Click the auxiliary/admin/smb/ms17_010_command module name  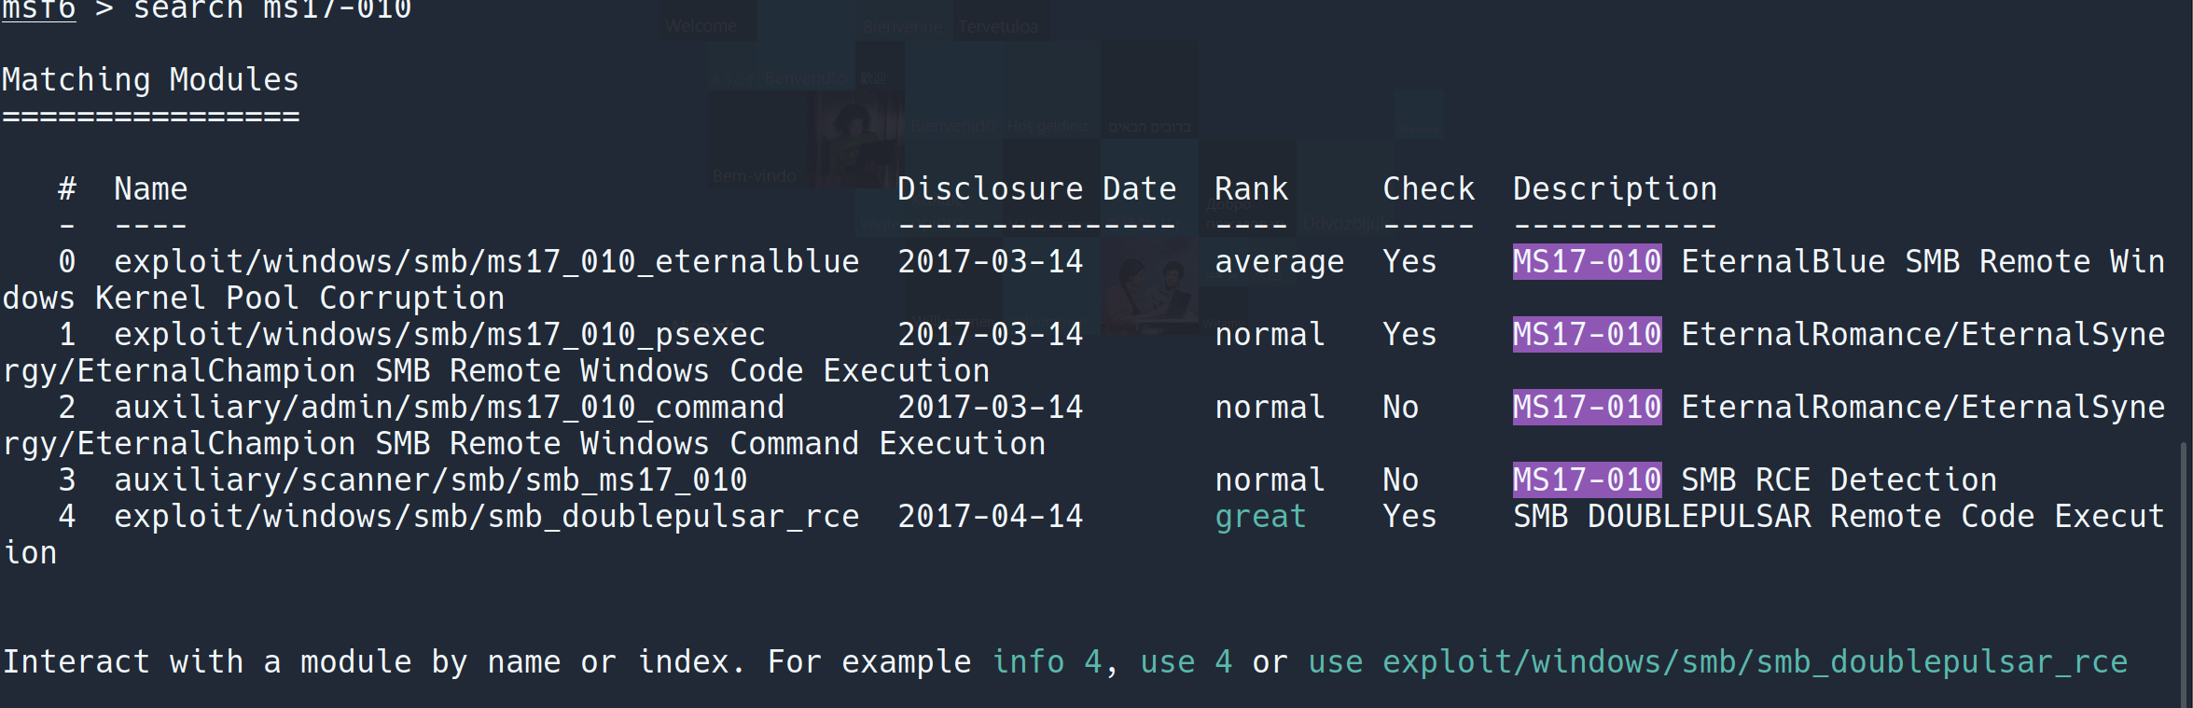(449, 408)
